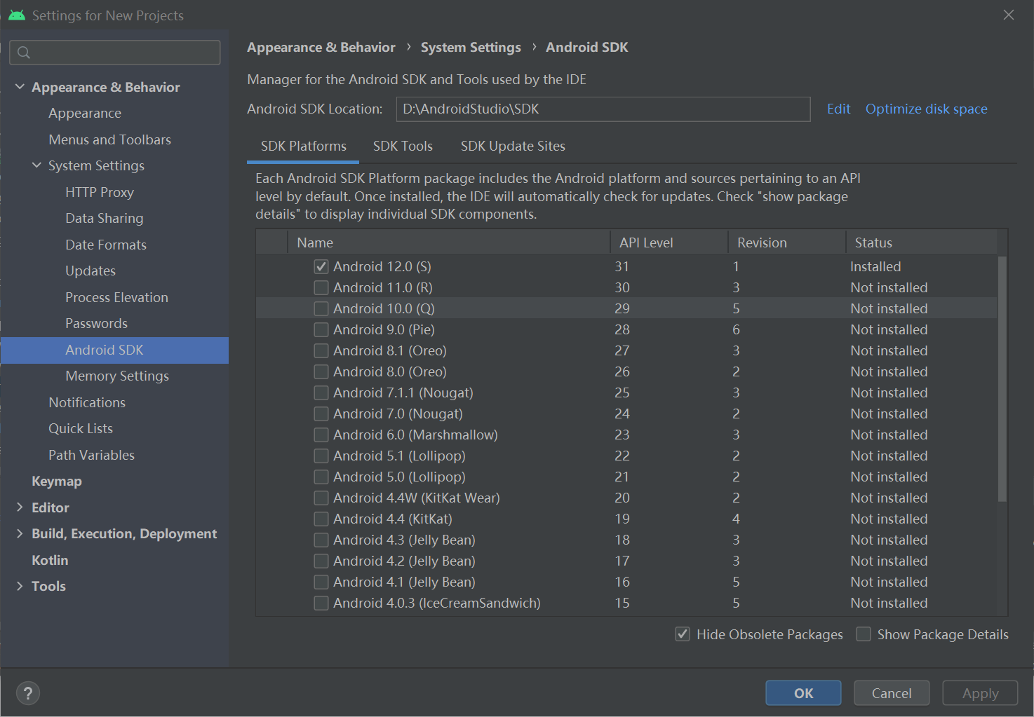1034x717 pixels.
Task: Switch to SDK Tools tab
Action: pyautogui.click(x=403, y=146)
